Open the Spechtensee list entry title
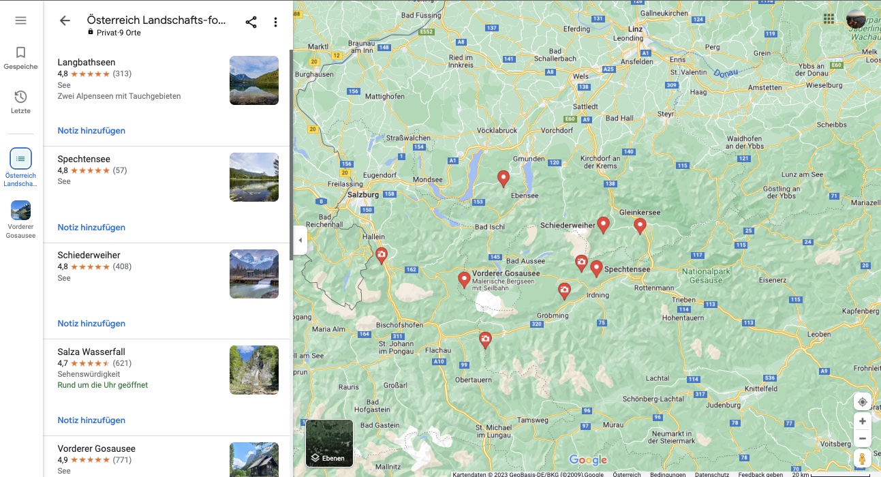 [x=84, y=159]
